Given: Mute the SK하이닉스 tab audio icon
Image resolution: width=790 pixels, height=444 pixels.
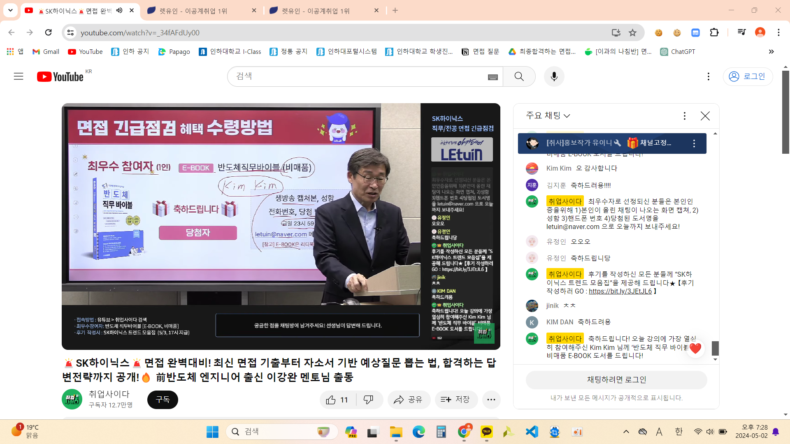Looking at the screenshot, I should click(119, 10).
